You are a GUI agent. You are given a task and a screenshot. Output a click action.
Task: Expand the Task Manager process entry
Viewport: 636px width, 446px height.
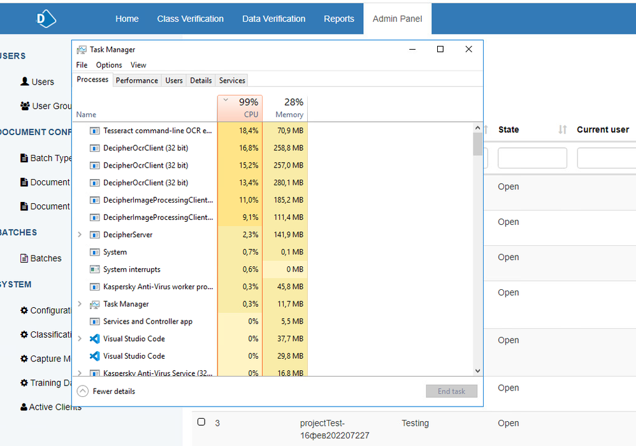click(80, 304)
